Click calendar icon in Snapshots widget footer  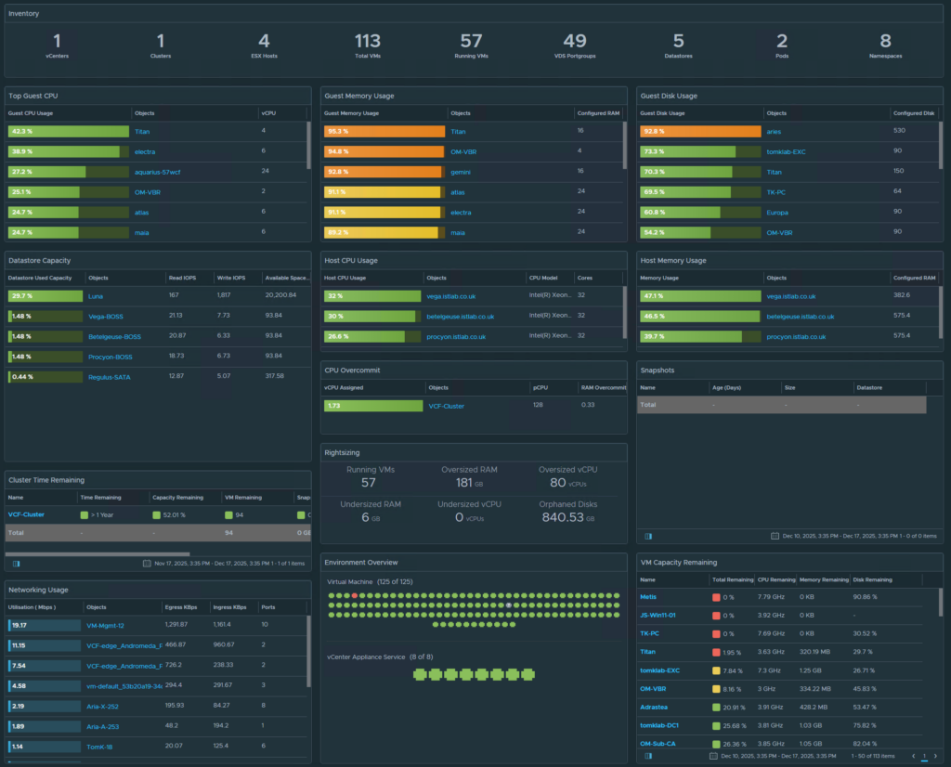(775, 536)
